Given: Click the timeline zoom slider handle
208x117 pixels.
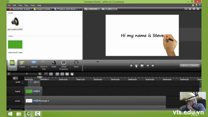Looking at the screenshot, I should (27, 74).
